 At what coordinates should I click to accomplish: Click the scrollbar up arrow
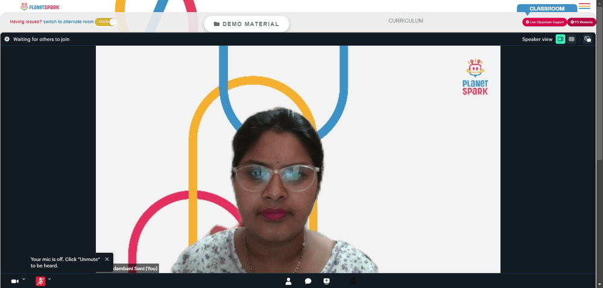click(x=599, y=2)
